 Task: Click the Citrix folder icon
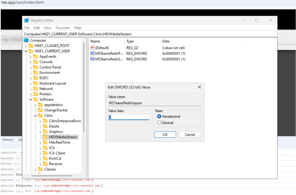[40, 116]
